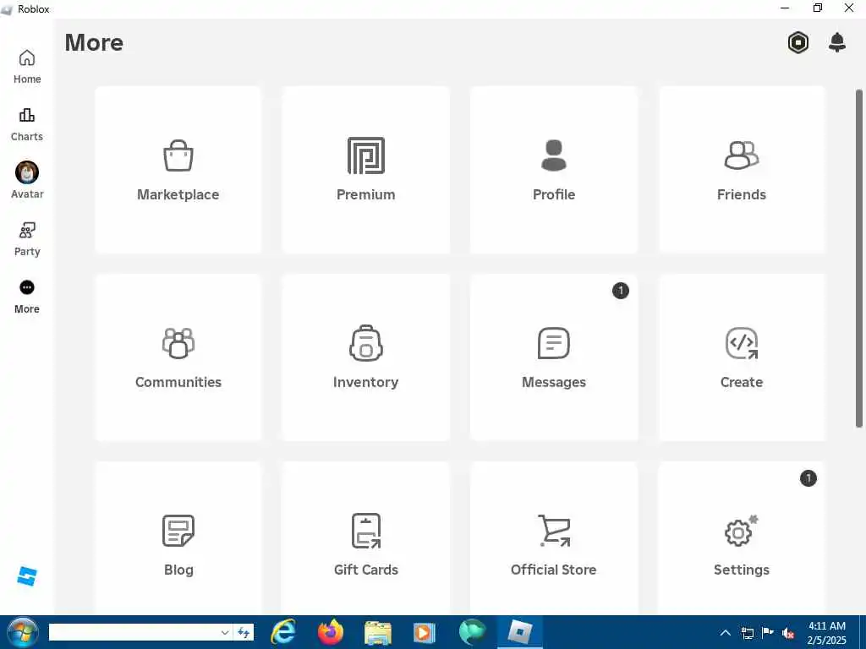Open Party in the sidebar
The width and height of the screenshot is (866, 649).
click(27, 239)
